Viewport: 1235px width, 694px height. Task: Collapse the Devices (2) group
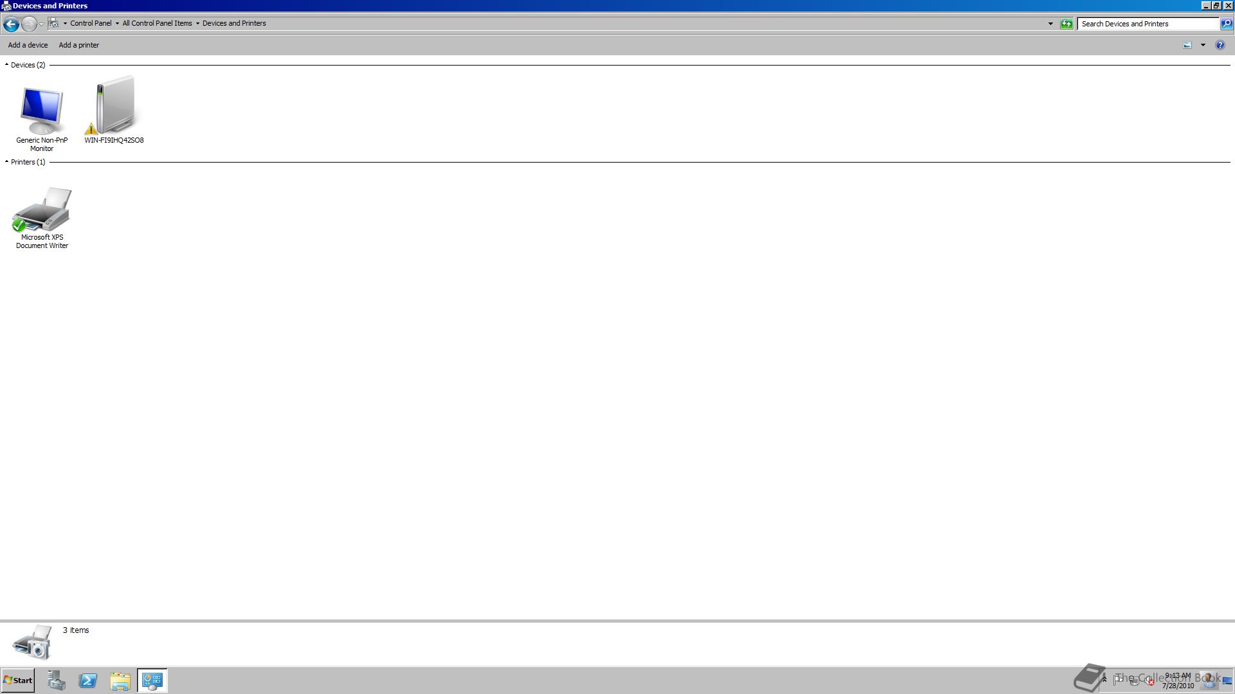coord(6,65)
